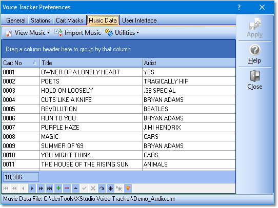278x208 pixels.
Task: Click the group-by column drop area
Action: [118, 49]
